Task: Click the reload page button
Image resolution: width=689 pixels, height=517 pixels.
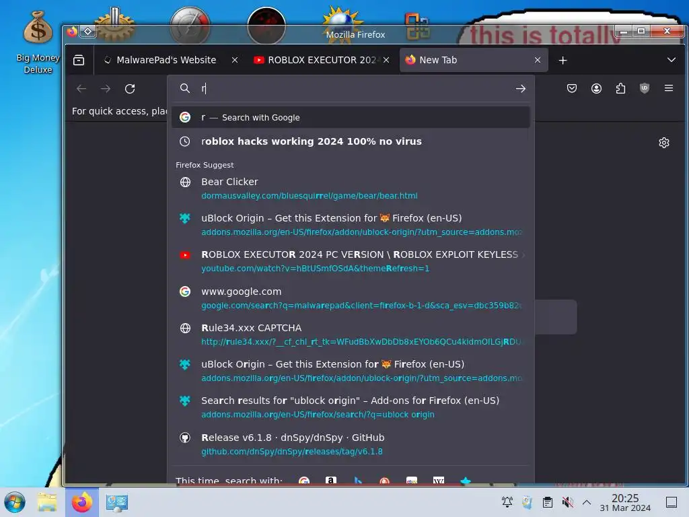Action: [x=130, y=89]
